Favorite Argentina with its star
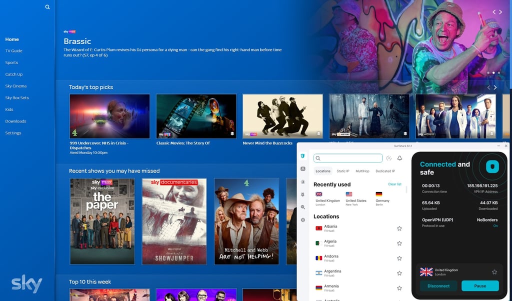512x301 pixels. pos(399,273)
